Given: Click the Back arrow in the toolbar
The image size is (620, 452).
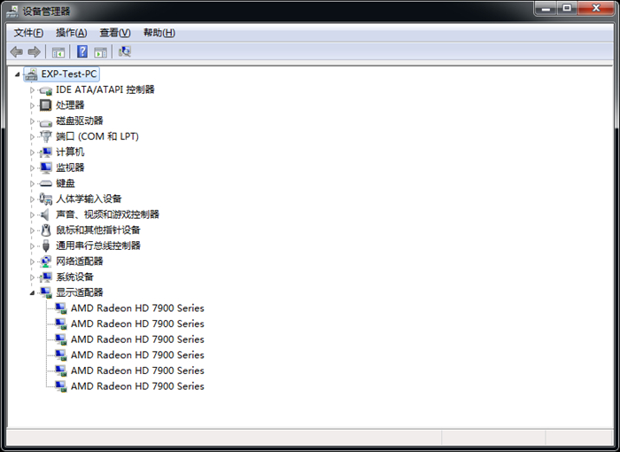Looking at the screenshot, I should click(16, 52).
